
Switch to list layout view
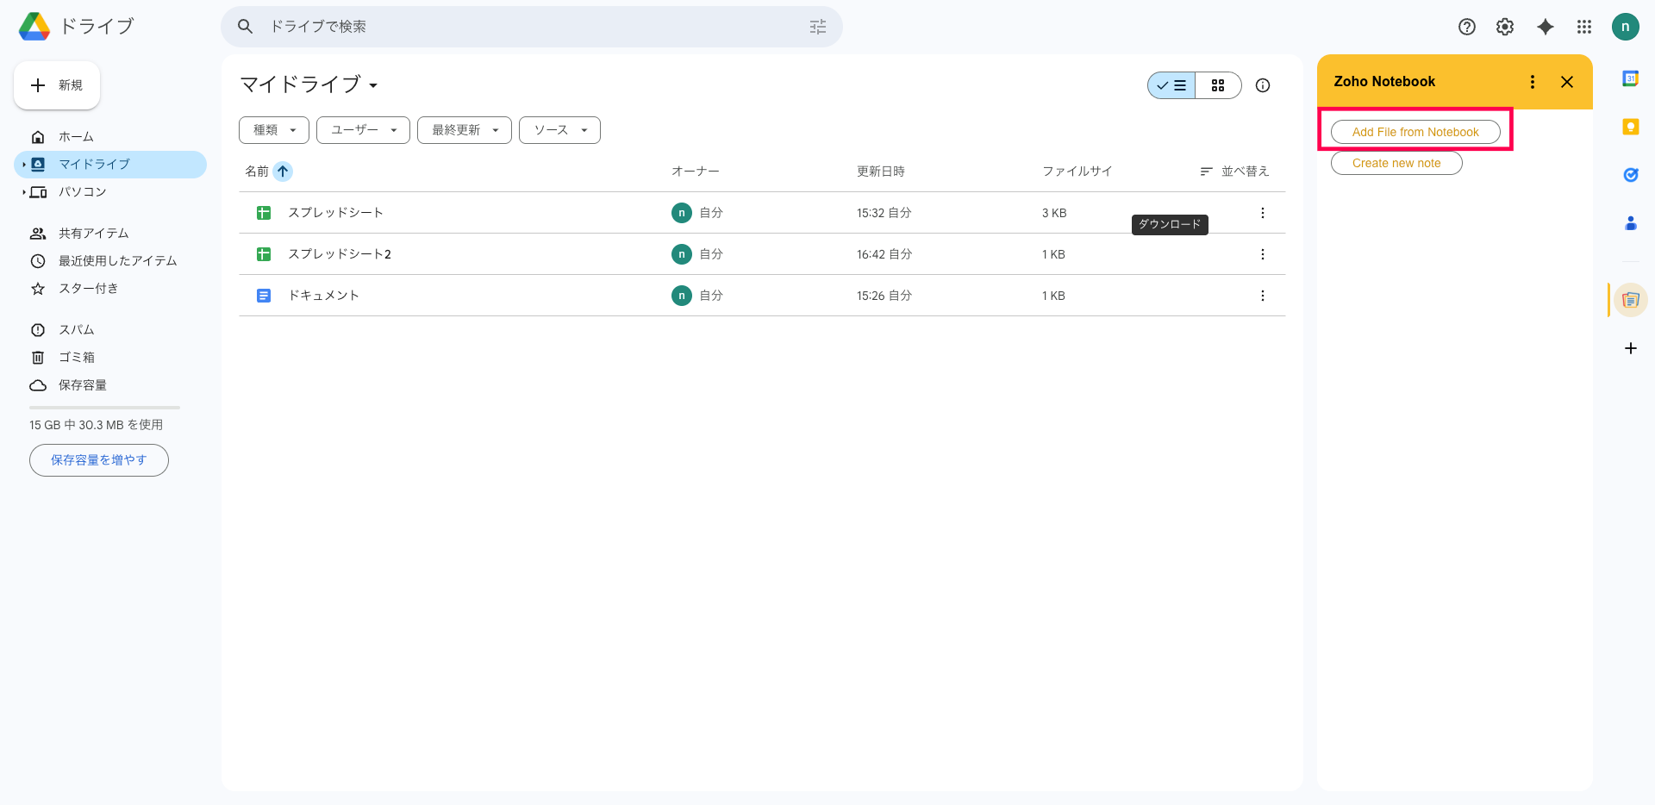(x=1171, y=85)
